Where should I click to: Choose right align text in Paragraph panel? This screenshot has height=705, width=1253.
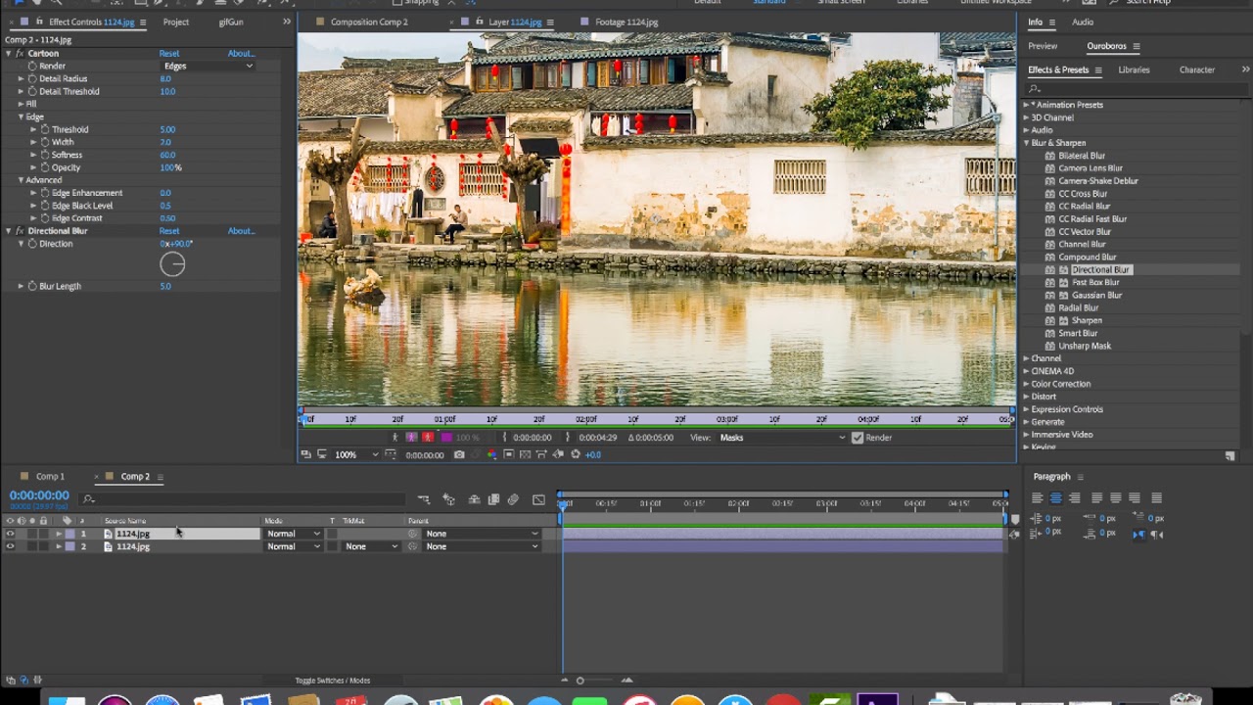pos(1074,498)
